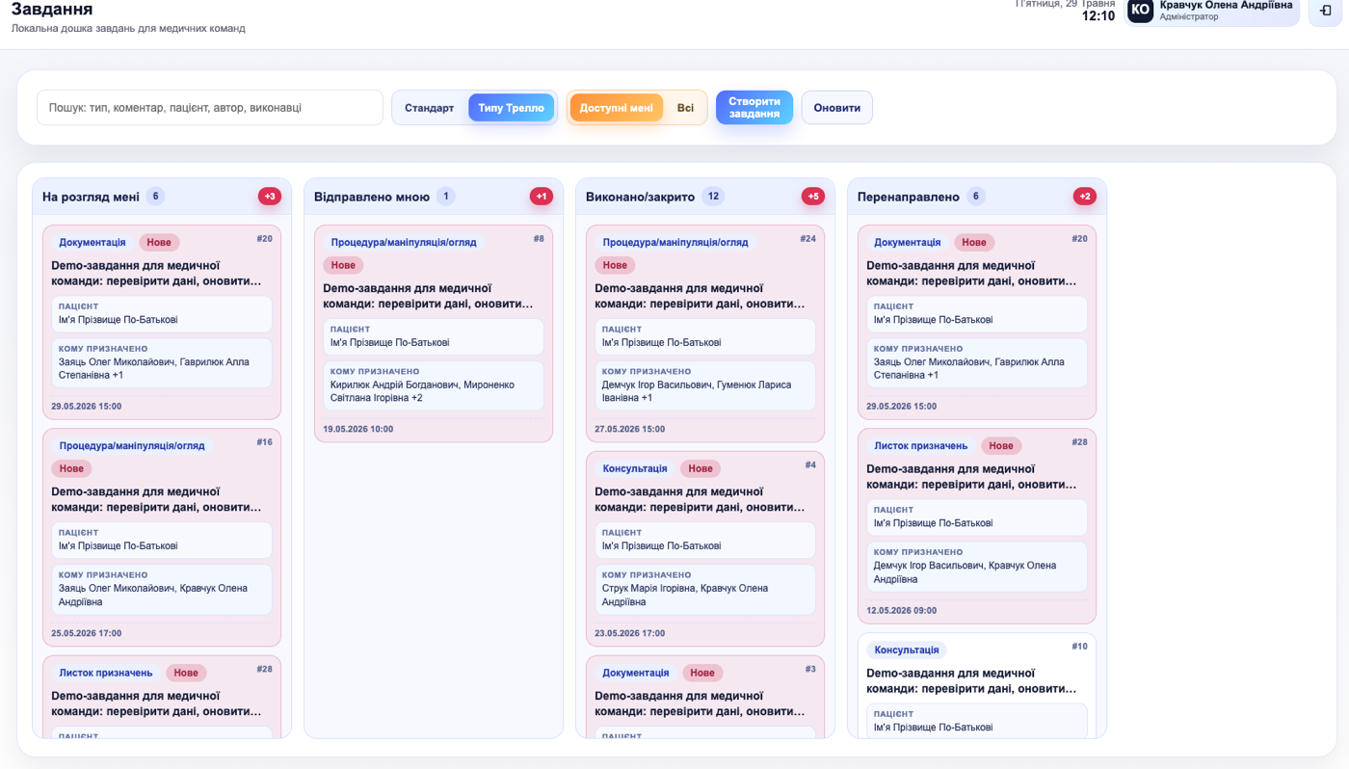The height and width of the screenshot is (769, 1349).
Task: Click count badge 1 in Відправлено мною
Action: coord(445,197)
